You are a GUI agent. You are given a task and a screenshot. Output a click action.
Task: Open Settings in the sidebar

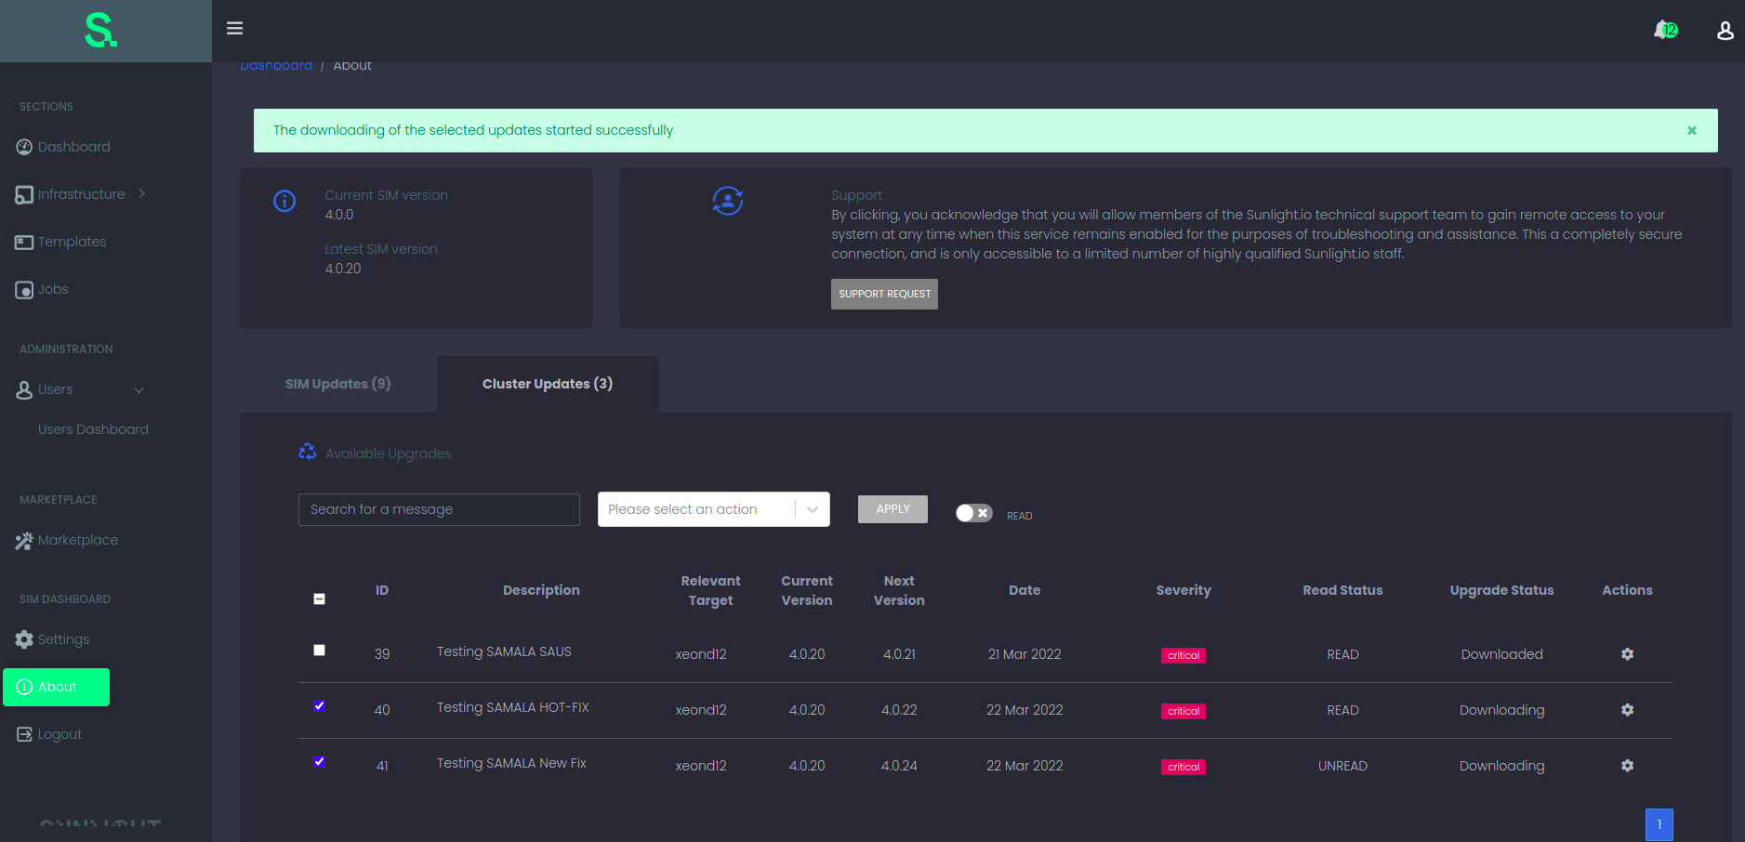point(63,639)
